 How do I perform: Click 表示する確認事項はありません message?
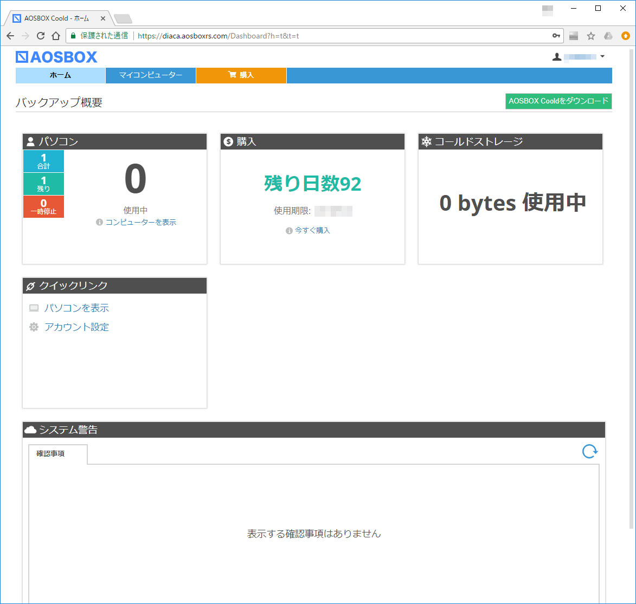314,534
